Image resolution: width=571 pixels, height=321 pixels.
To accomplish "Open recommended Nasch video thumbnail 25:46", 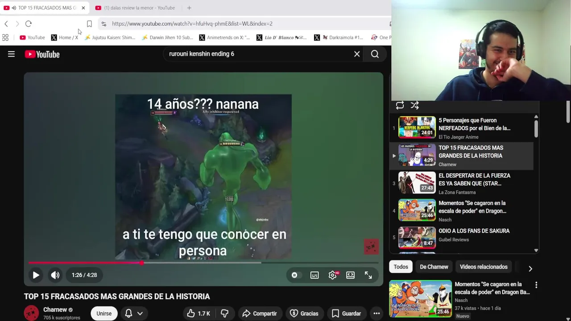I will coord(420,298).
